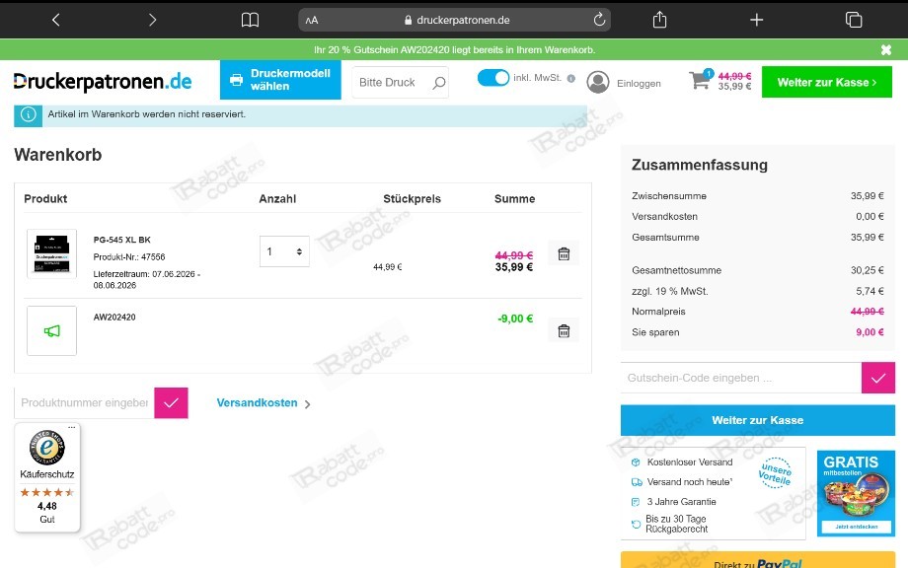Open a new tab with plus icon
Viewport: 908px width, 568px height.
(756, 21)
